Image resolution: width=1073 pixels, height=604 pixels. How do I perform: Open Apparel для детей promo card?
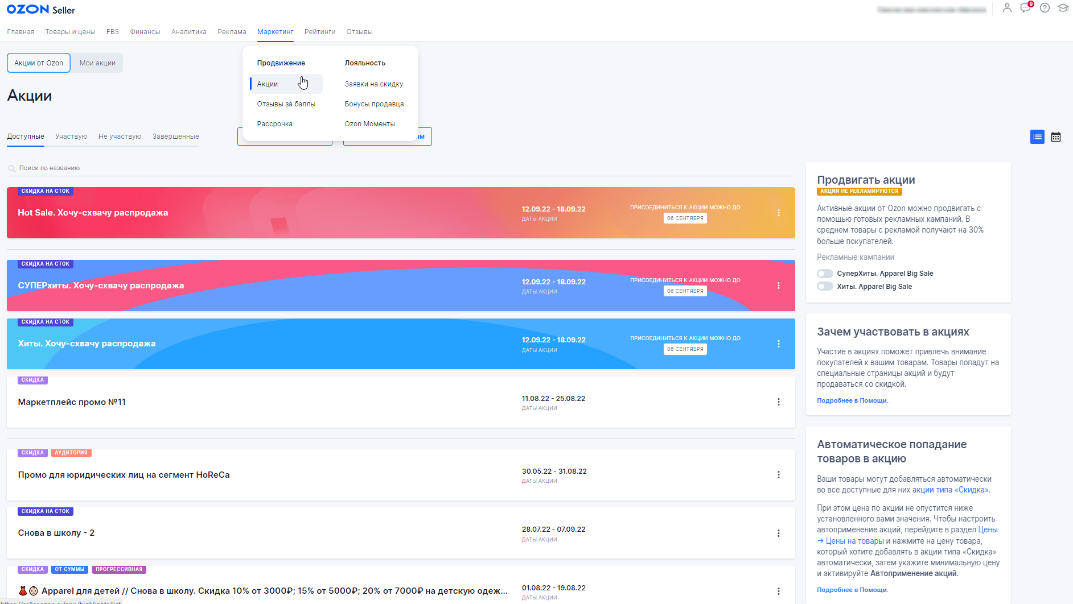401,586
